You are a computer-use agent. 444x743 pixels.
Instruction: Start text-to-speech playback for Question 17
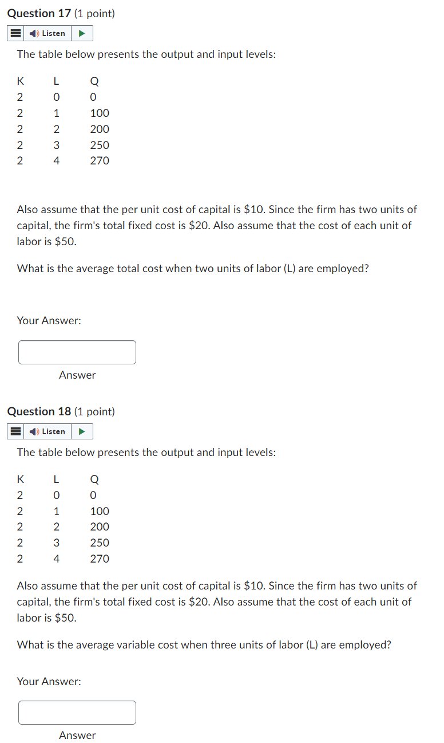[82, 33]
